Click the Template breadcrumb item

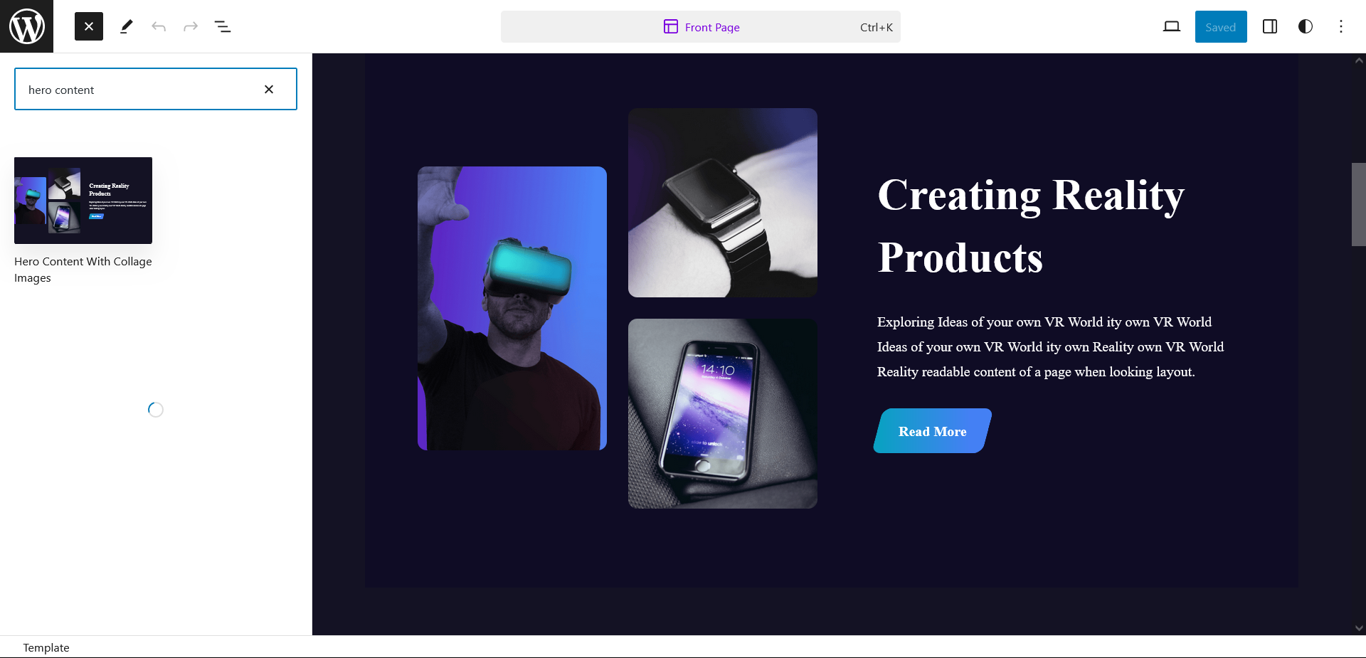46,647
